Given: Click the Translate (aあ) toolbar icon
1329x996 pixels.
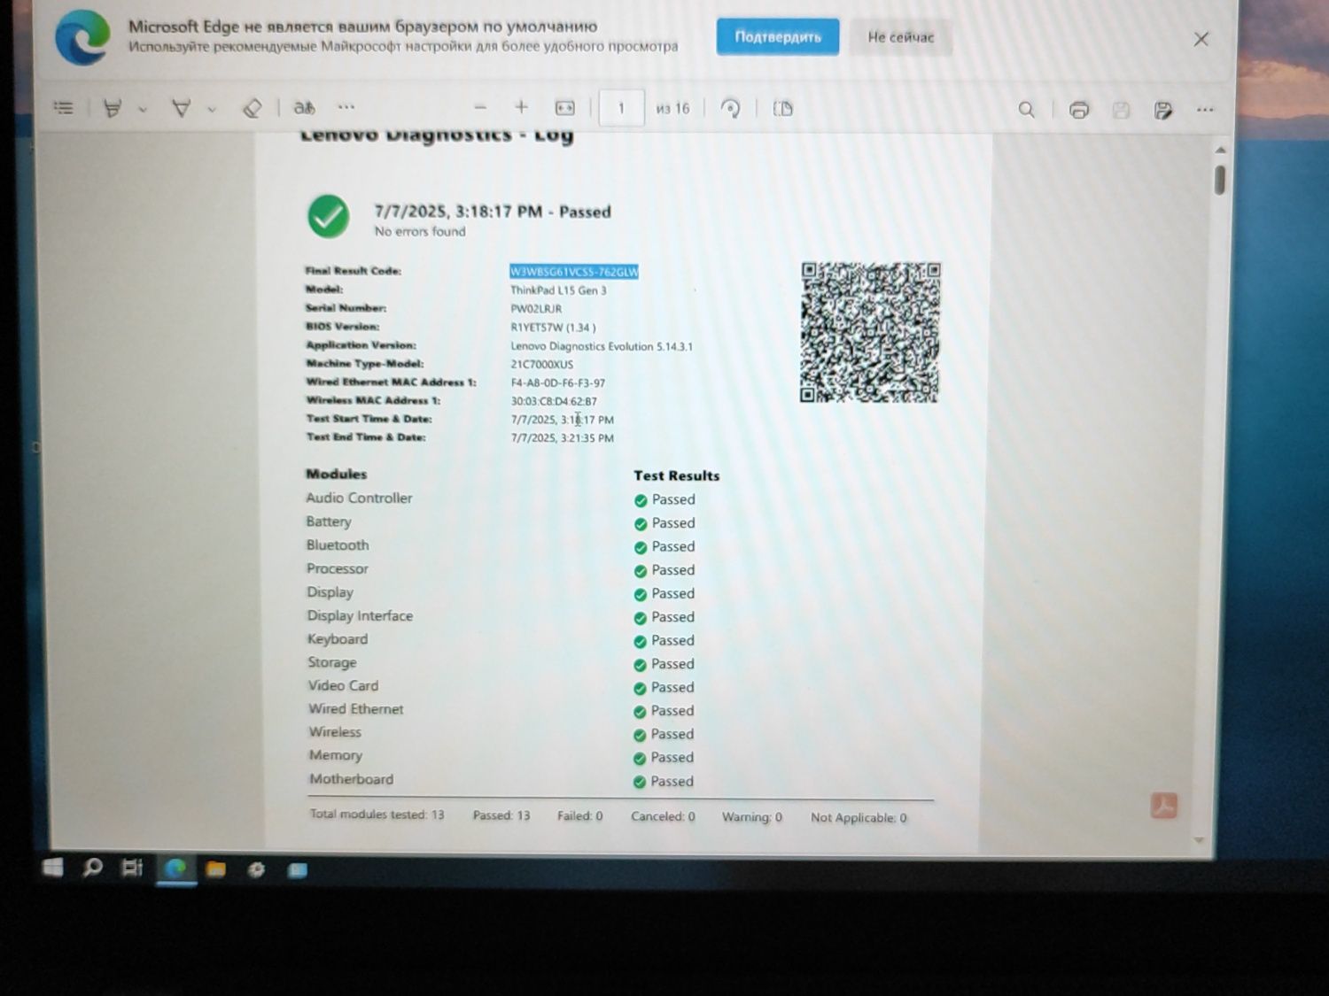Looking at the screenshot, I should (x=304, y=108).
